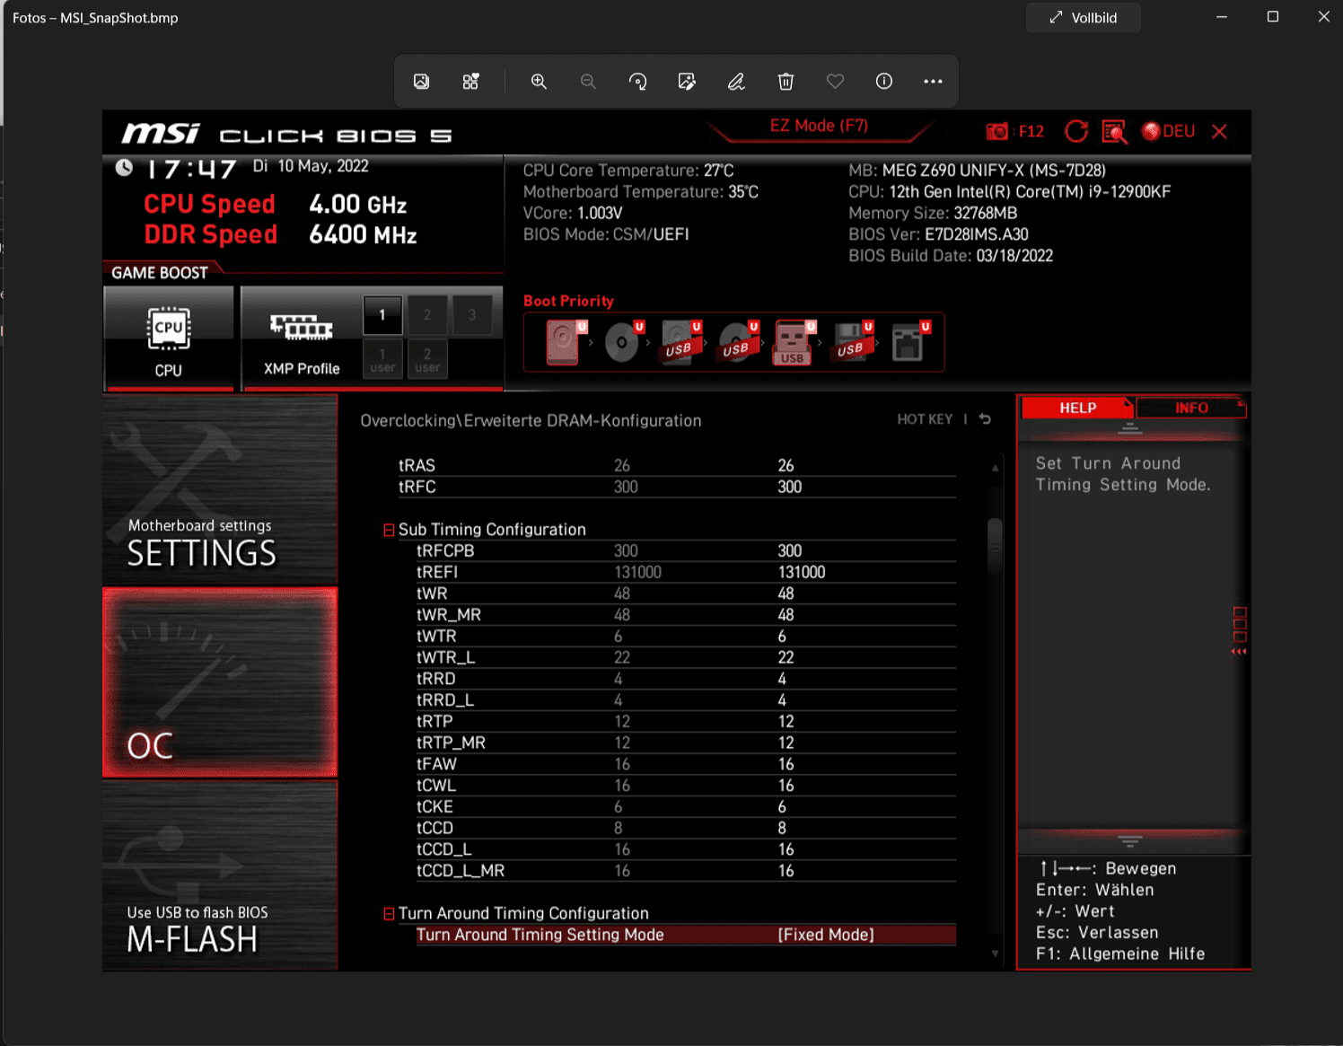The height and width of the screenshot is (1046, 1343).
Task: Edit the tWTR_L value 22
Action: [786, 657]
